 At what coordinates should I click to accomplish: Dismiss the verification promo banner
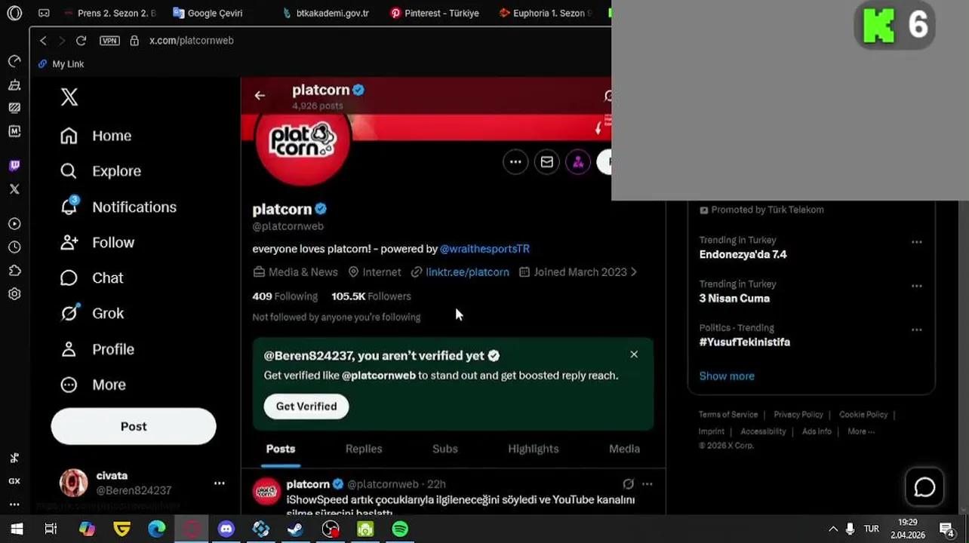click(634, 354)
